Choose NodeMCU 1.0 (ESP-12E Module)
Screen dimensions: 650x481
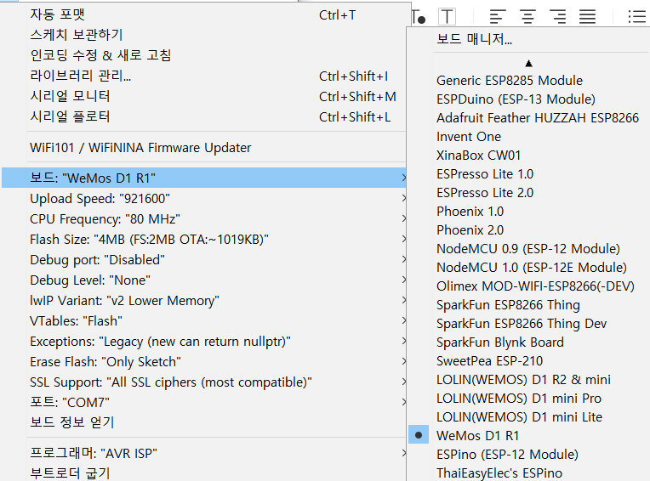tap(528, 268)
